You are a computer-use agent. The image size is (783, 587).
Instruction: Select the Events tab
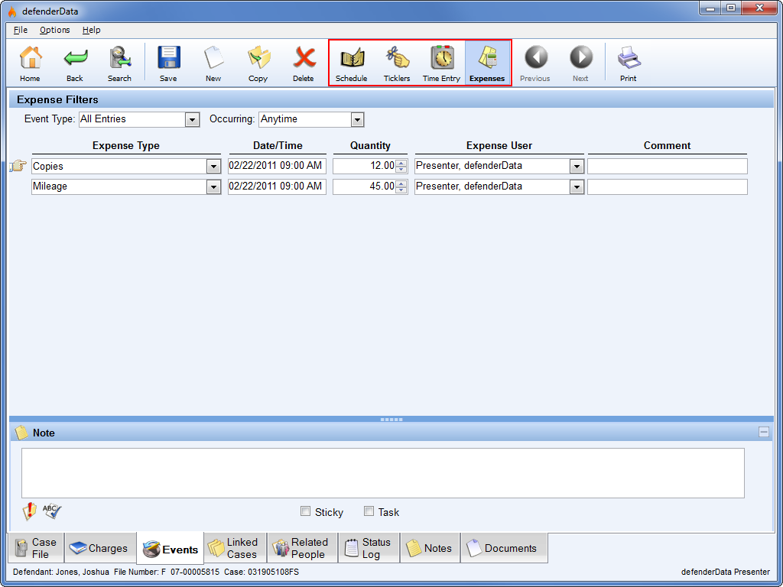click(x=171, y=549)
